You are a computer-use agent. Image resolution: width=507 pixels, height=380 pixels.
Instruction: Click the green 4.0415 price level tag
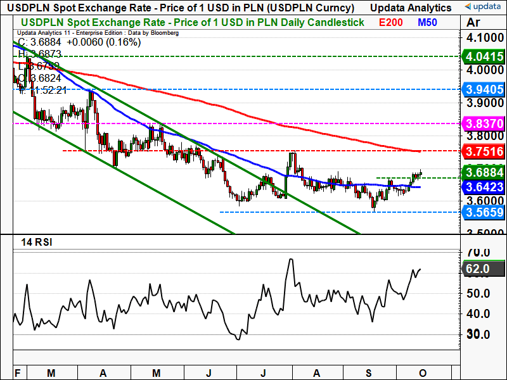[x=484, y=56]
